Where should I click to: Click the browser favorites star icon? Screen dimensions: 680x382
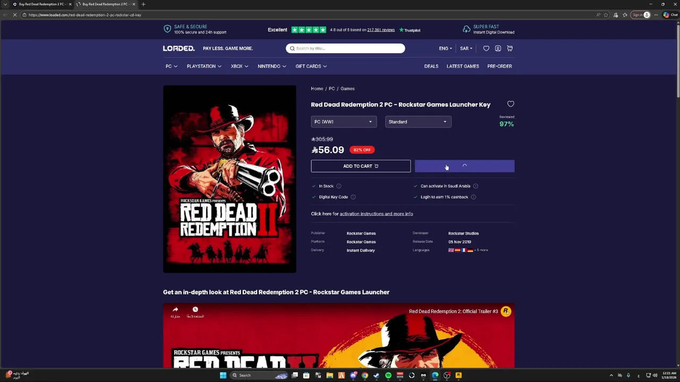[606, 15]
